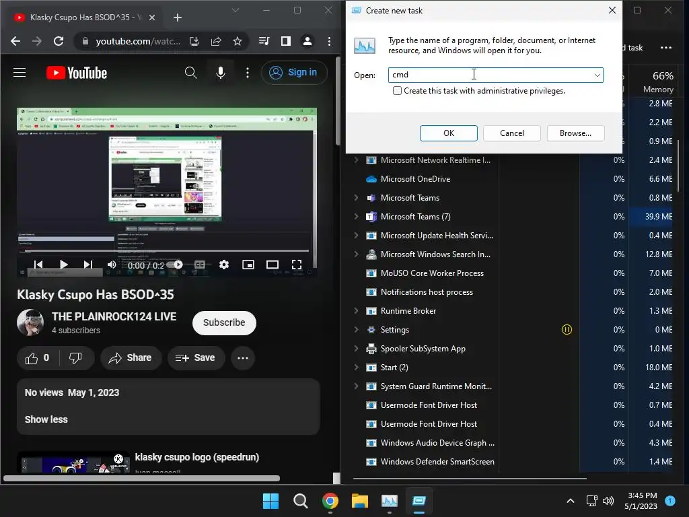Click Show less in description

point(46,420)
